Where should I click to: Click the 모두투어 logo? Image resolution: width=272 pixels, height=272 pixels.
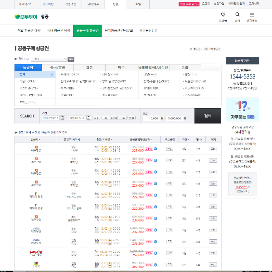tap(26, 17)
